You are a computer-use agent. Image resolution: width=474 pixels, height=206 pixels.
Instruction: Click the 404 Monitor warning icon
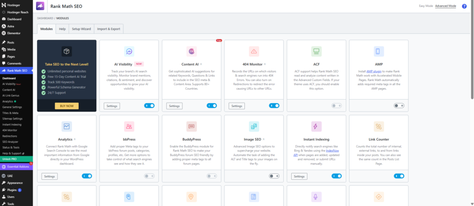click(x=254, y=52)
